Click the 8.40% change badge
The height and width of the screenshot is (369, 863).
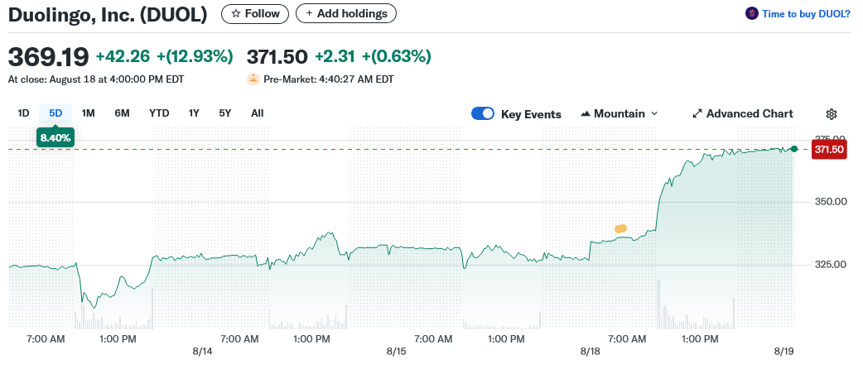click(55, 137)
